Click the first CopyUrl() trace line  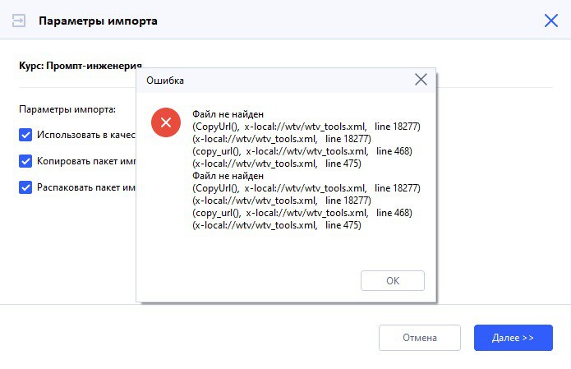[x=306, y=127]
